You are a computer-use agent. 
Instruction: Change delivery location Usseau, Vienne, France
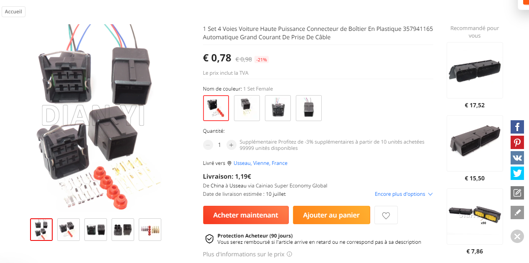pos(260,163)
